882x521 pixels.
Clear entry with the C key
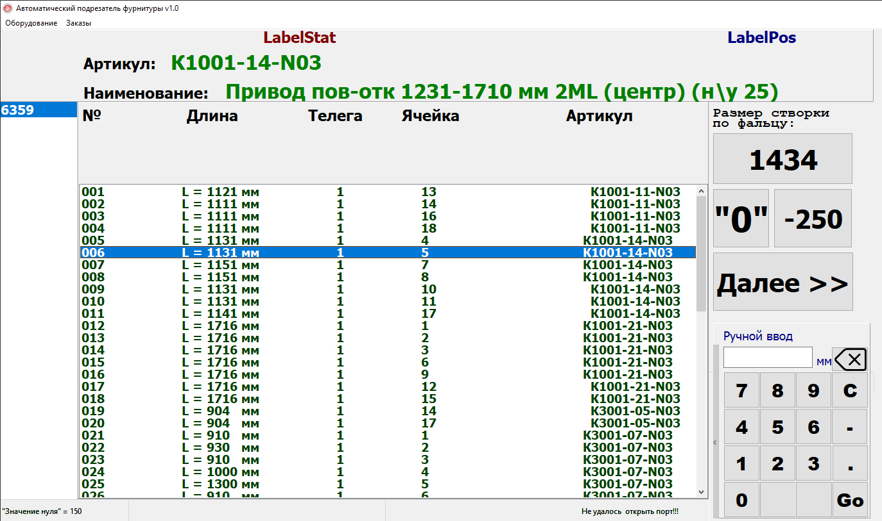pyautogui.click(x=850, y=390)
